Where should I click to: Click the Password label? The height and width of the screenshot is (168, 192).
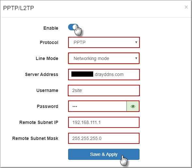48,106
